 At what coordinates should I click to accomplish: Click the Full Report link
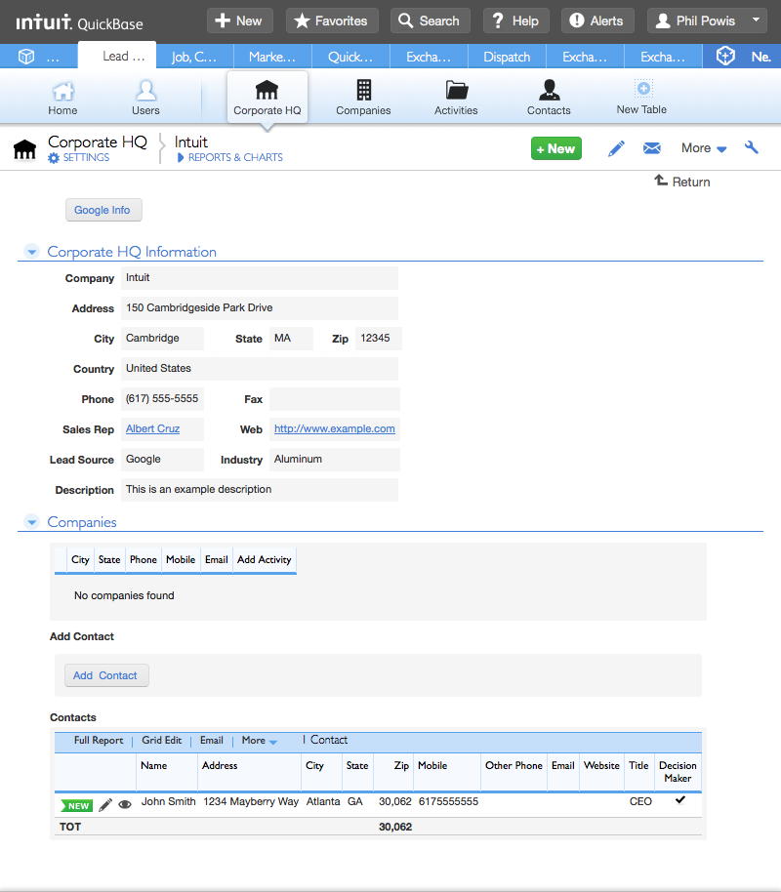pos(99,740)
